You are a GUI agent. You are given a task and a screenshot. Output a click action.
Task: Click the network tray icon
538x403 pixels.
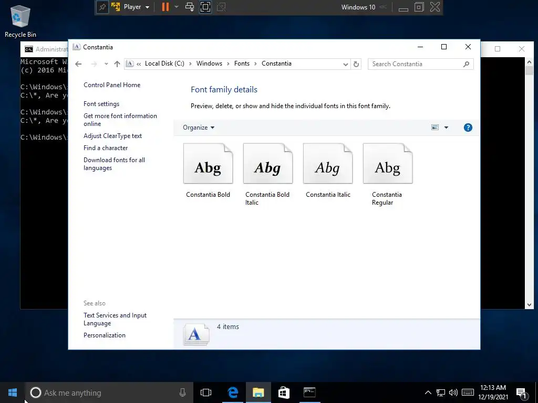[441, 393]
